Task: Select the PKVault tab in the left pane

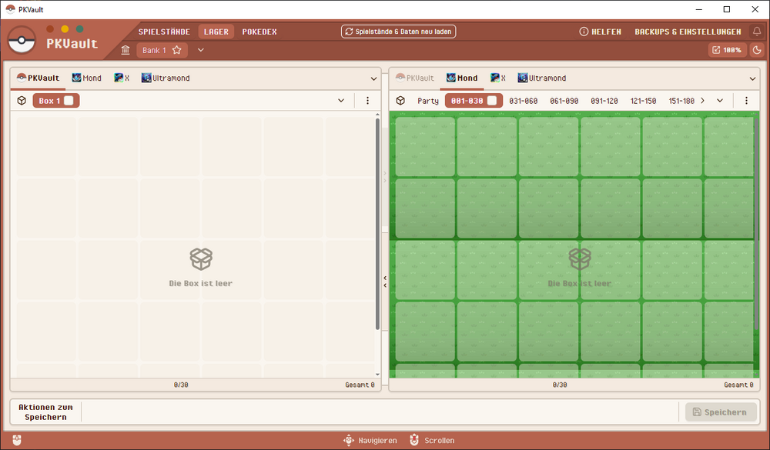Action: (38, 78)
